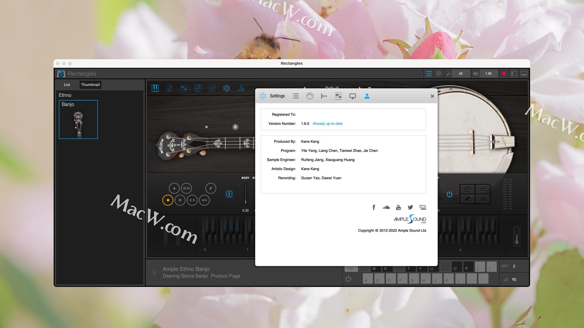Screen dimensions: 584x328
Task: Toggle the diamond articulation button
Action: [174, 188]
